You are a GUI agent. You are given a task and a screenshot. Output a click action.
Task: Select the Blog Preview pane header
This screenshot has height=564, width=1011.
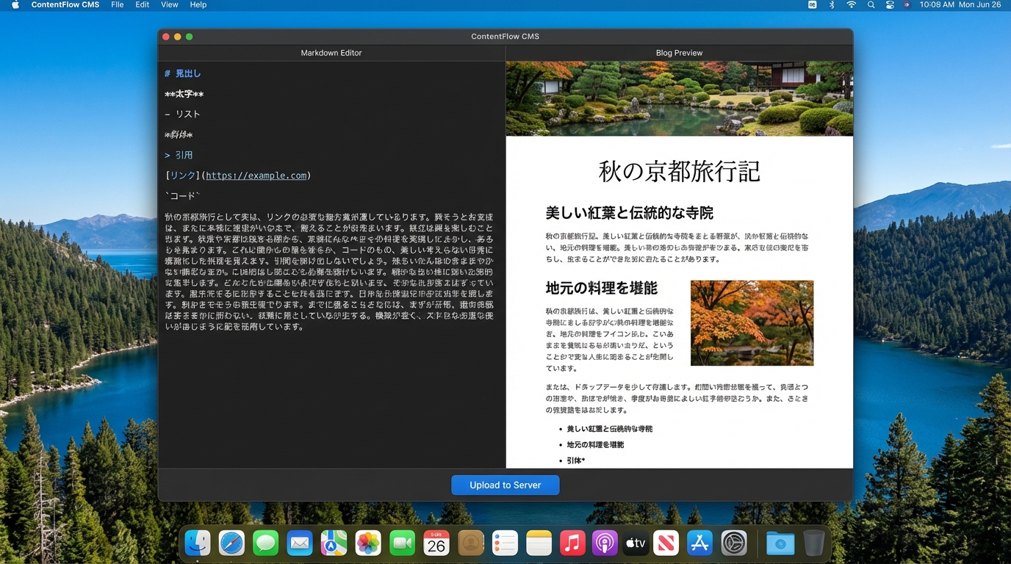click(x=679, y=52)
